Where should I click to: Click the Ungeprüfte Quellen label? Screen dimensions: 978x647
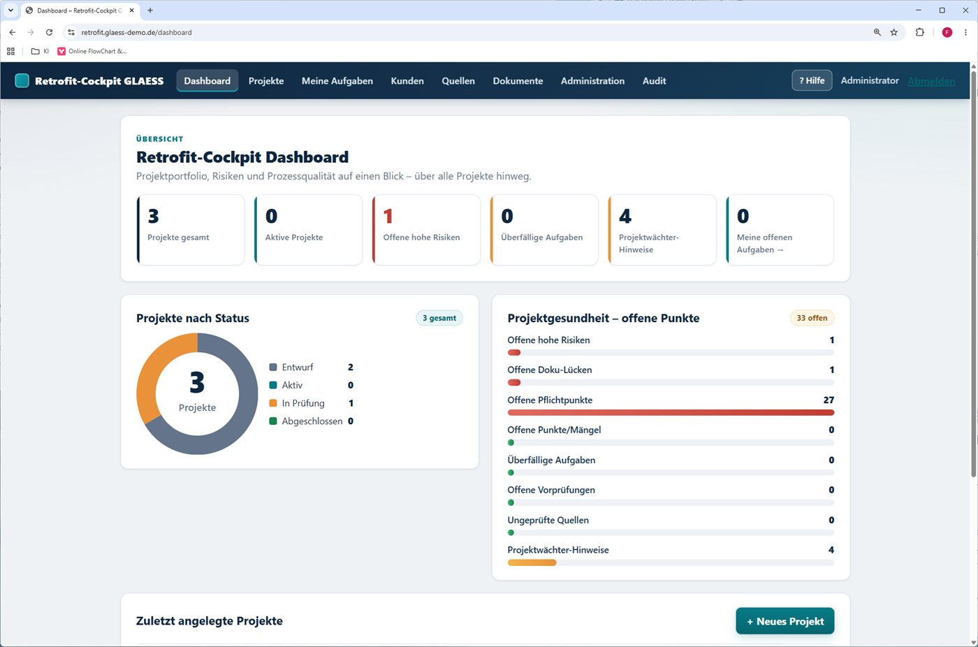click(548, 520)
